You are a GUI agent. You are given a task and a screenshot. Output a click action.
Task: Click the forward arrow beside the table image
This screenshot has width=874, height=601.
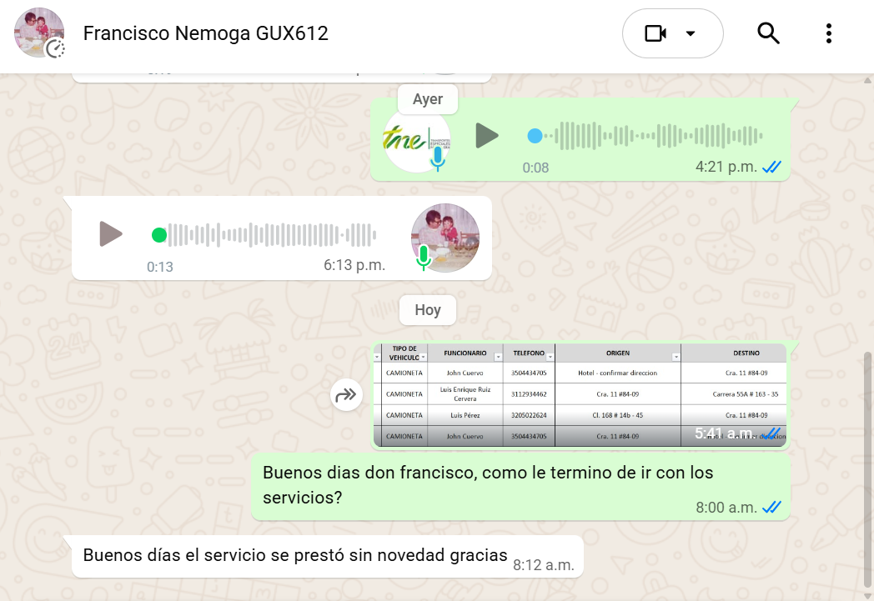tap(346, 395)
